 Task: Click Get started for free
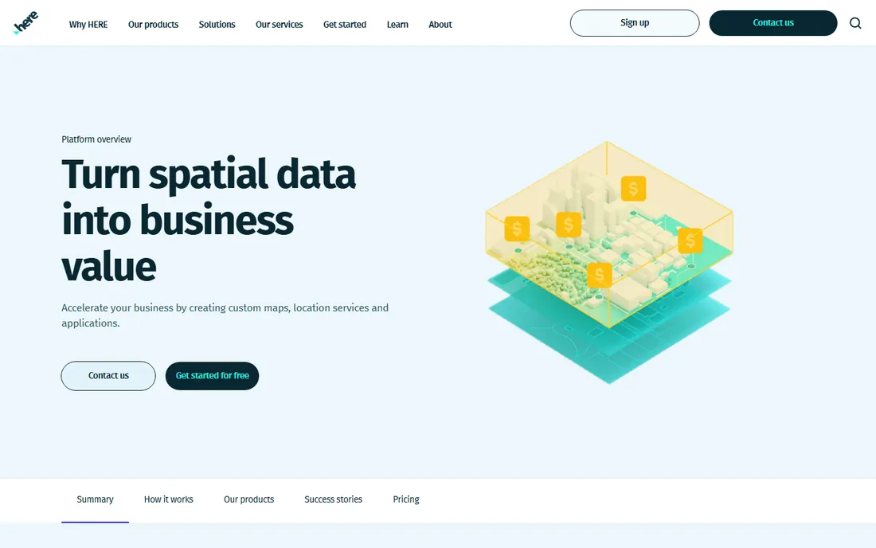click(x=213, y=376)
